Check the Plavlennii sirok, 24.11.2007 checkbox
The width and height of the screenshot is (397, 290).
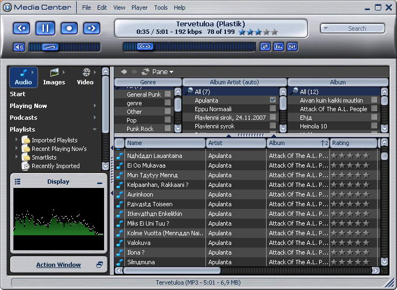pyautogui.click(x=273, y=117)
